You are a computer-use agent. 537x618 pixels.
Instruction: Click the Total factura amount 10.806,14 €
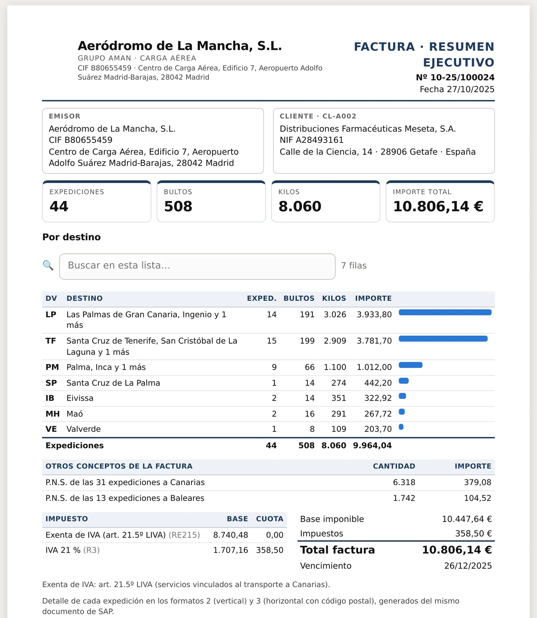[457, 550]
